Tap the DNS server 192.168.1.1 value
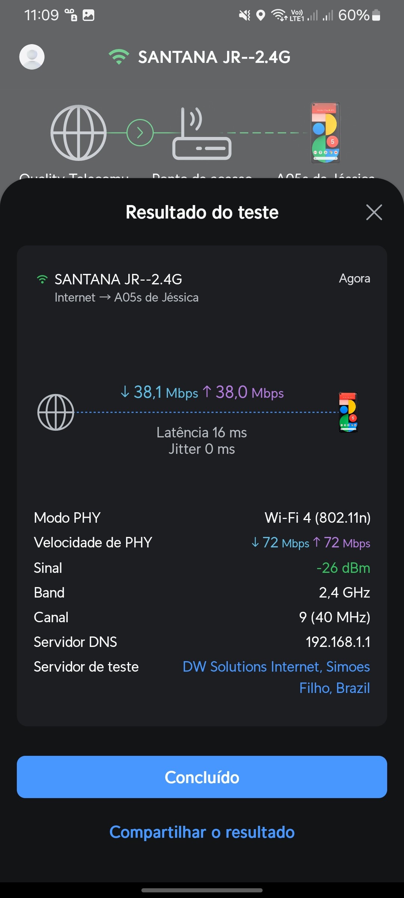The height and width of the screenshot is (898, 404). 338,642
